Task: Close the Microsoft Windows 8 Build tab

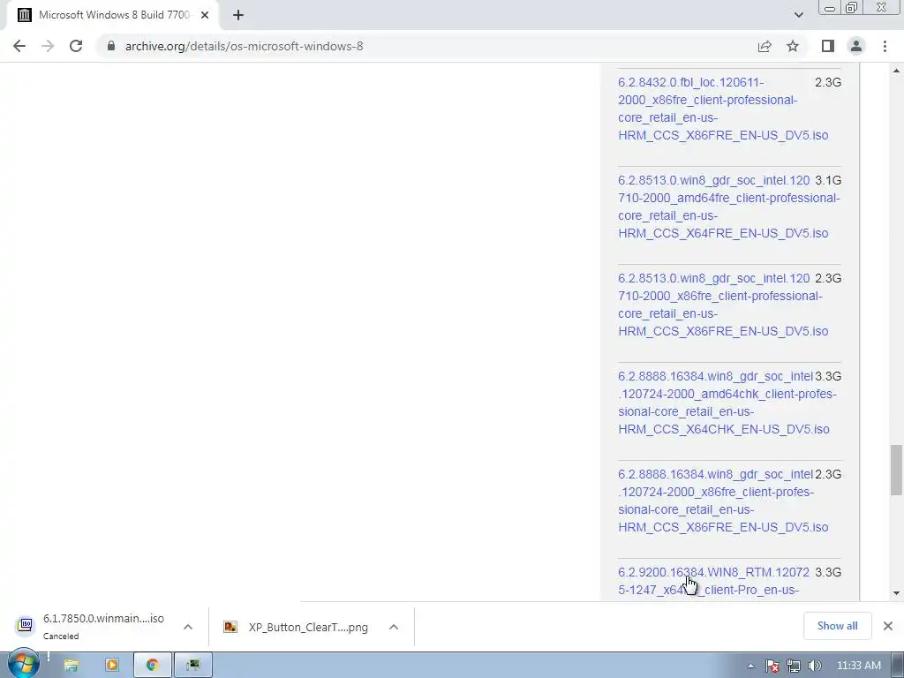Action: (205, 15)
